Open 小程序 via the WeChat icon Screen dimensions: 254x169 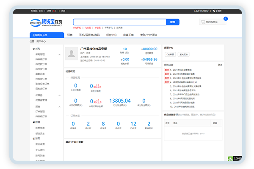214,10
